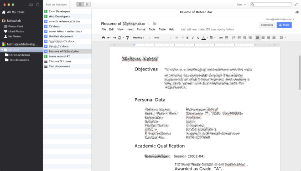The height and width of the screenshot is (171, 301).
Task: Open the last edit history link
Action: coord(208,29)
